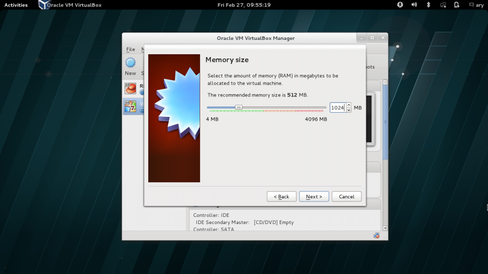Screen dimensions: 488x274
Task: Click the New VM toolbar icon
Action: (131, 62)
